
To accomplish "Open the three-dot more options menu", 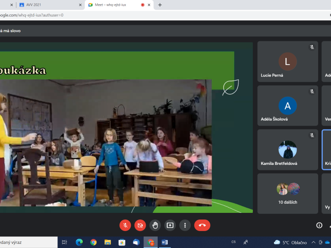I will pos(185,225).
